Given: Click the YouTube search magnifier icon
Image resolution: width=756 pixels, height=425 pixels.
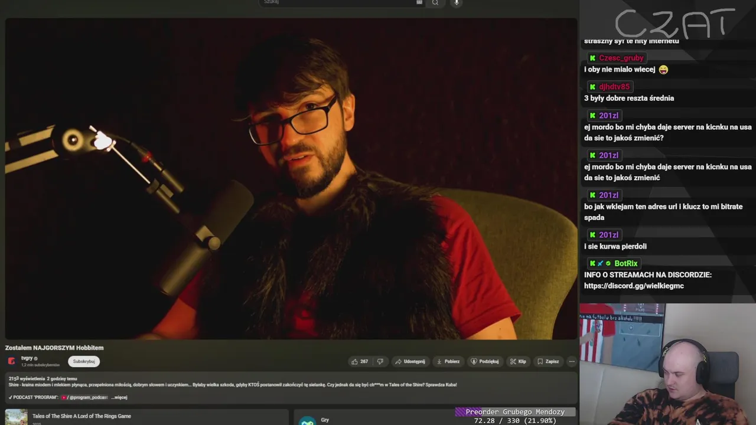Looking at the screenshot, I should 435,2.
